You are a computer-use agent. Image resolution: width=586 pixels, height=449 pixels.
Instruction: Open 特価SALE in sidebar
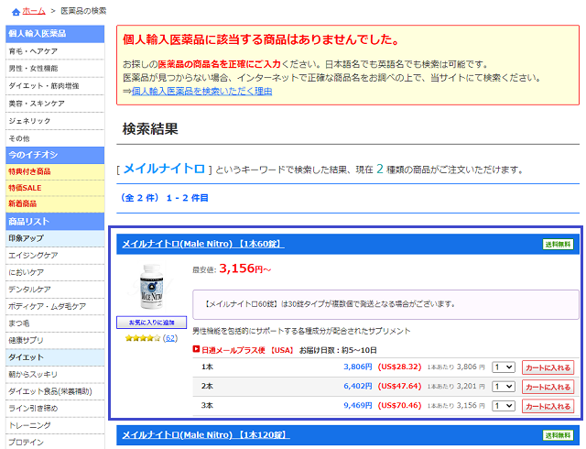55,188
